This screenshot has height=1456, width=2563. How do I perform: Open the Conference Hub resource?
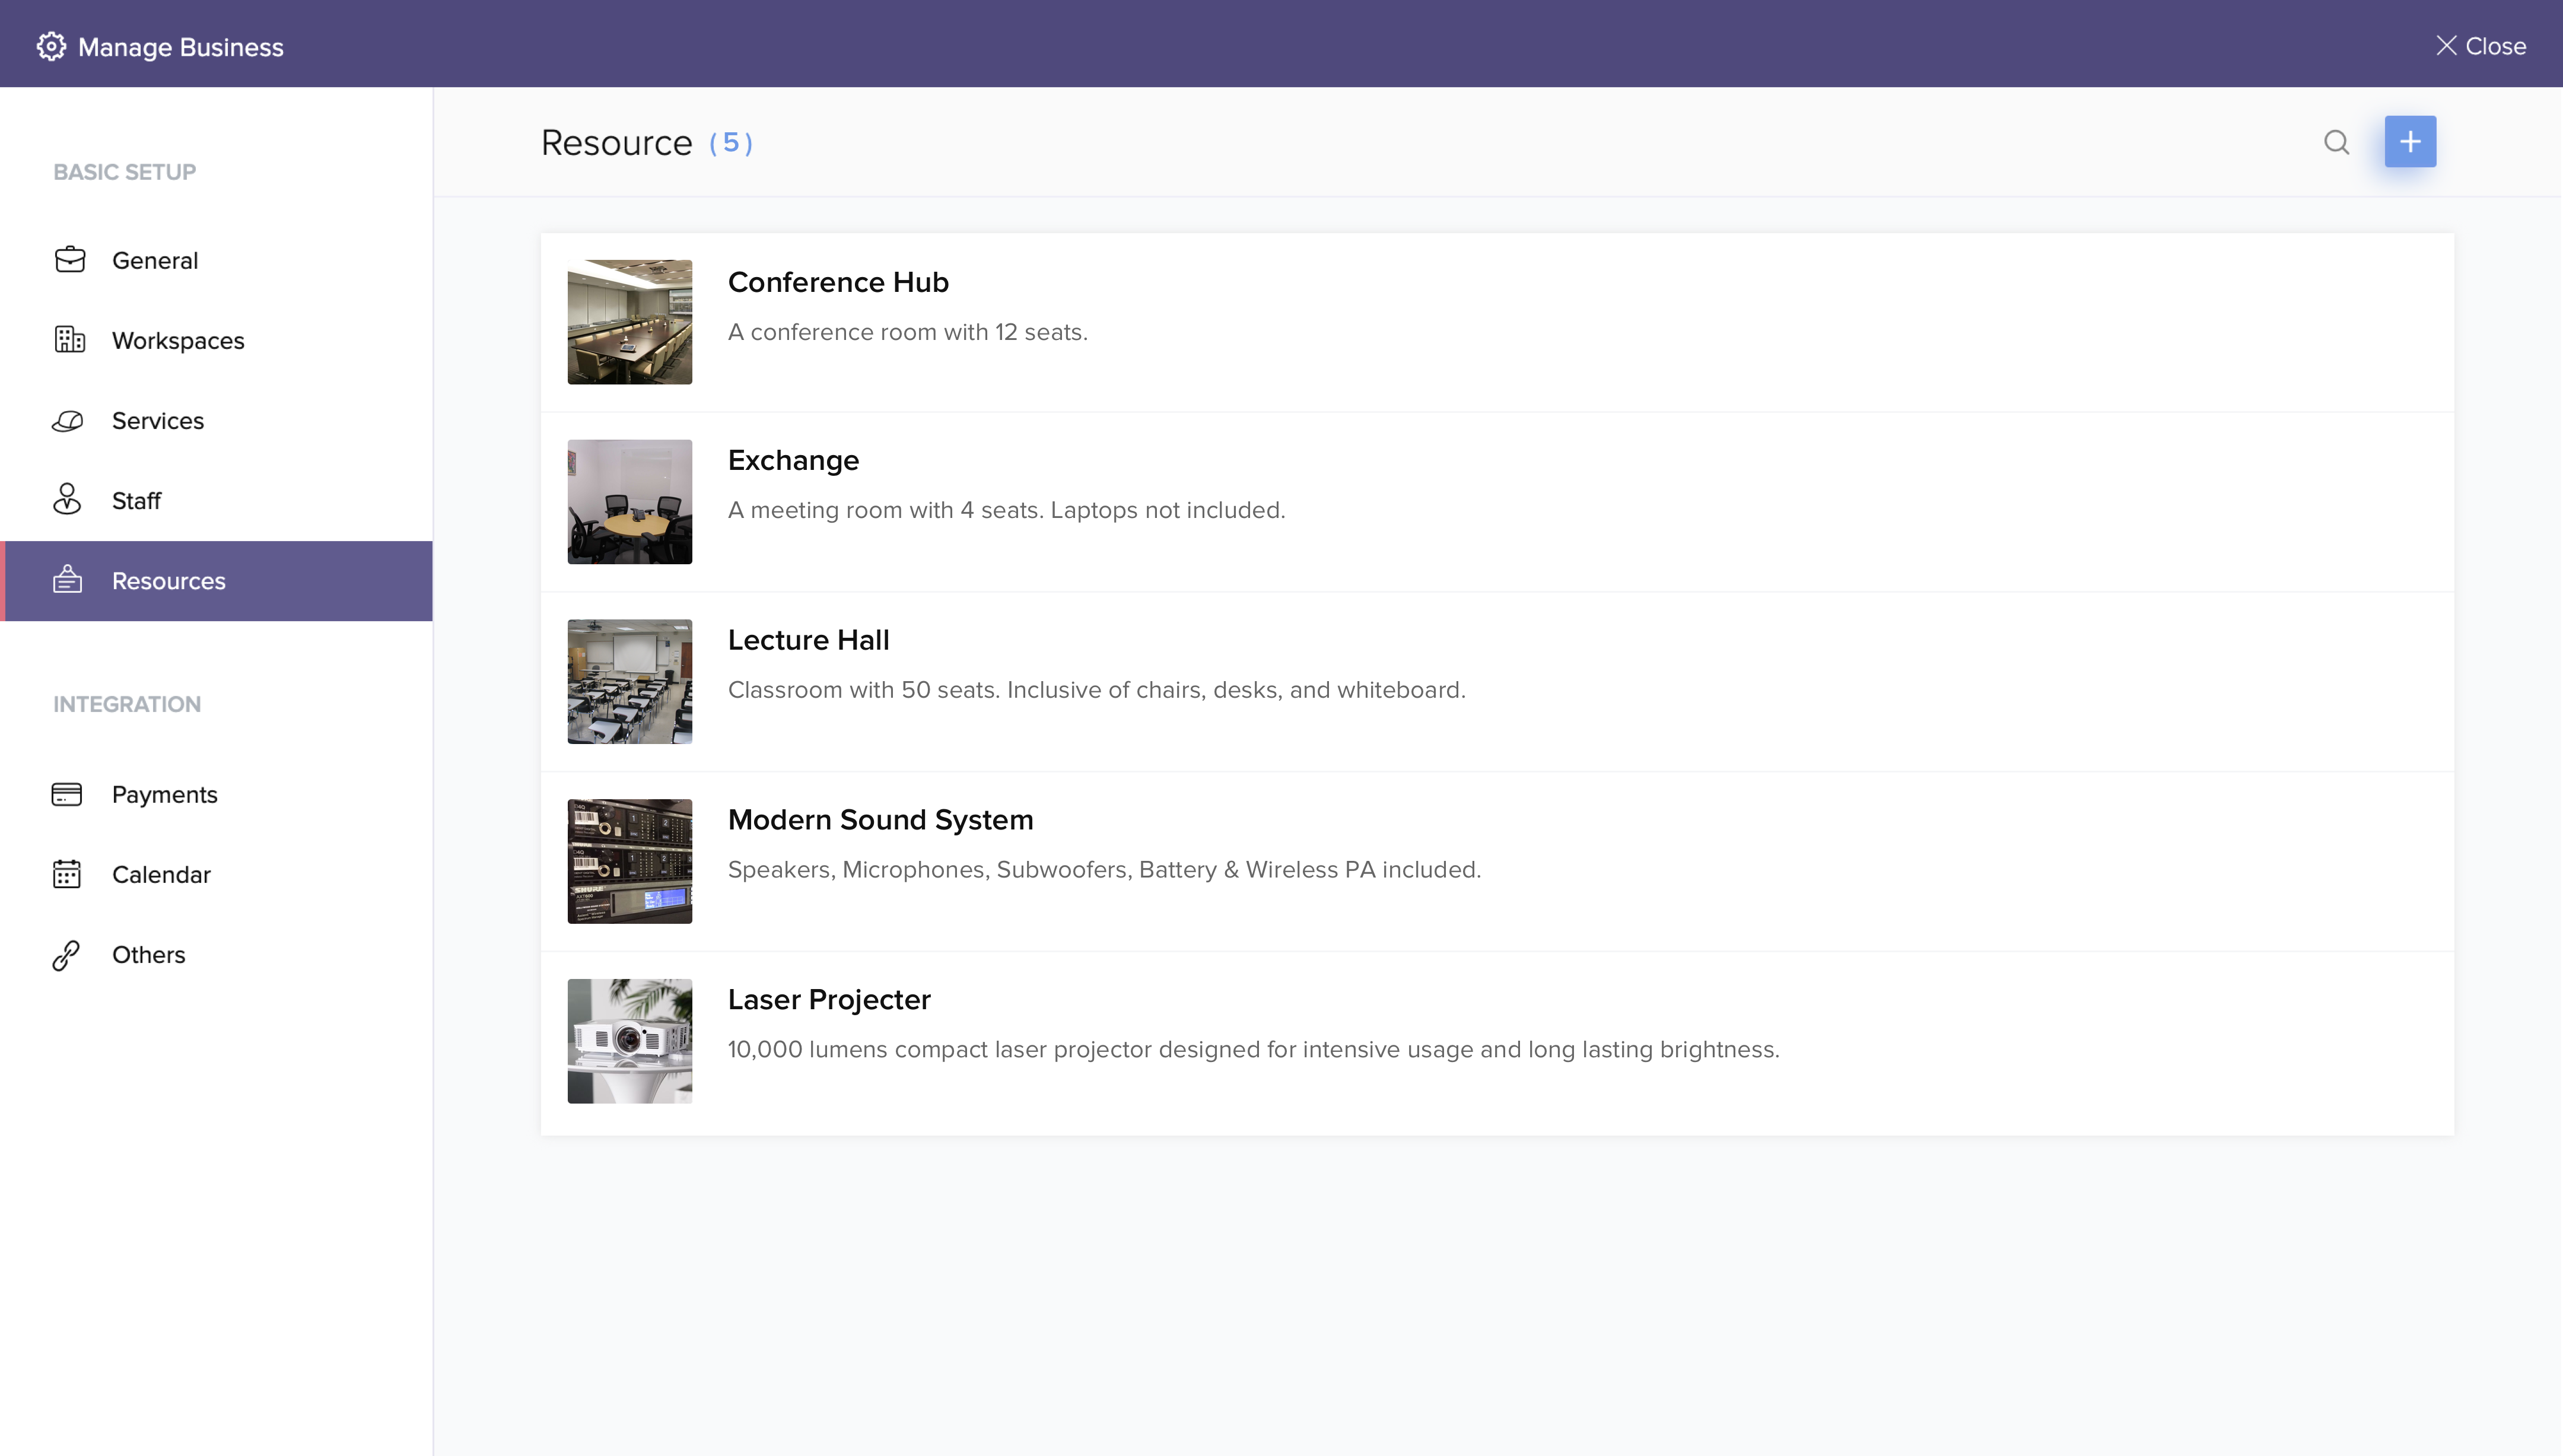[x=838, y=282]
